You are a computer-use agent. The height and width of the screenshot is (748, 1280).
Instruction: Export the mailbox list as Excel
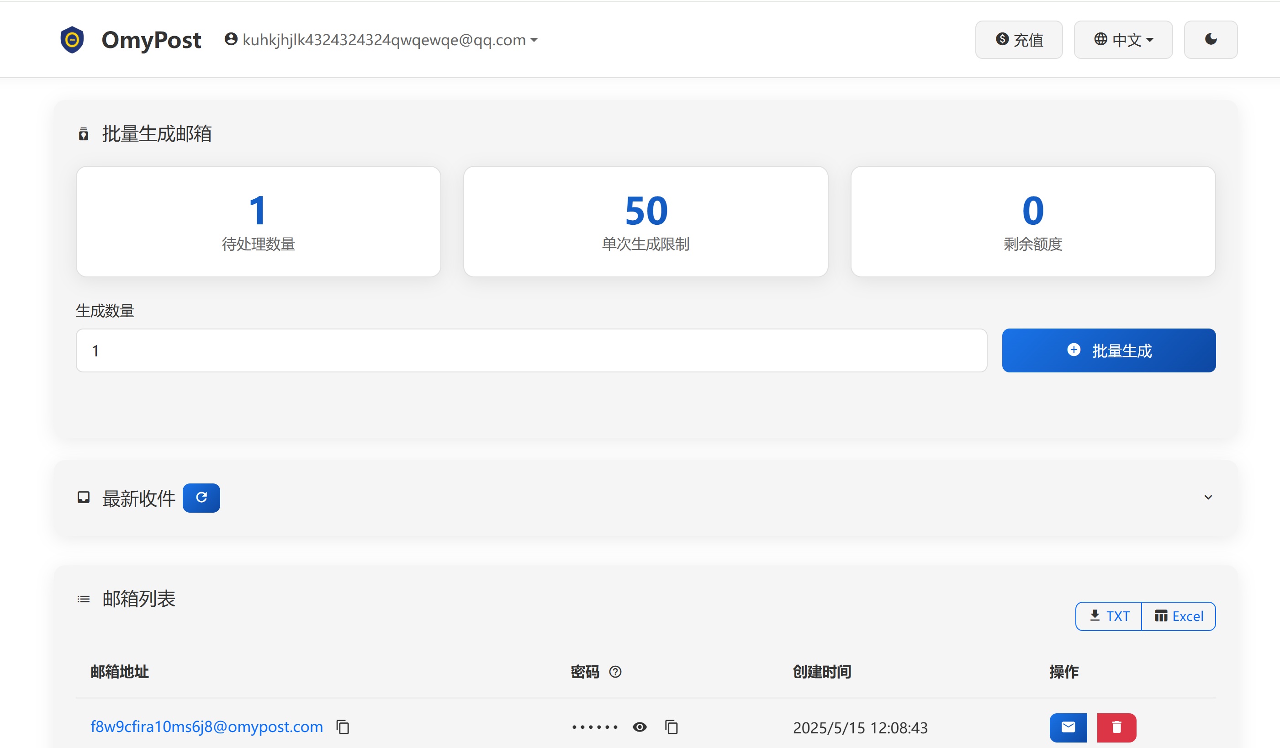pyautogui.click(x=1179, y=616)
